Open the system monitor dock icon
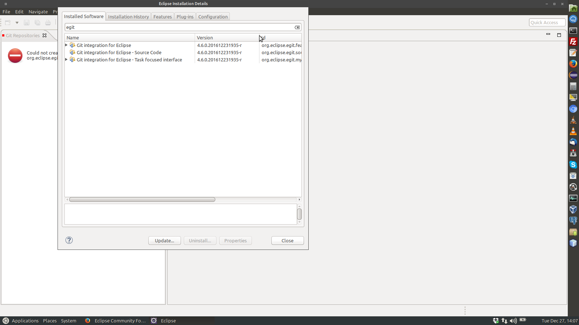 (573, 198)
